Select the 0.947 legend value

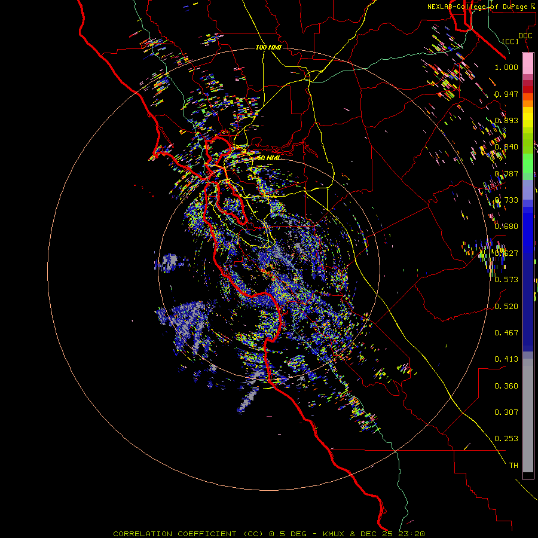(506, 94)
